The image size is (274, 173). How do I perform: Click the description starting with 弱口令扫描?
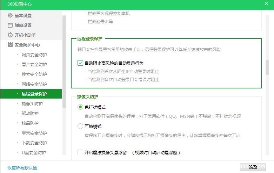[x=149, y=49]
